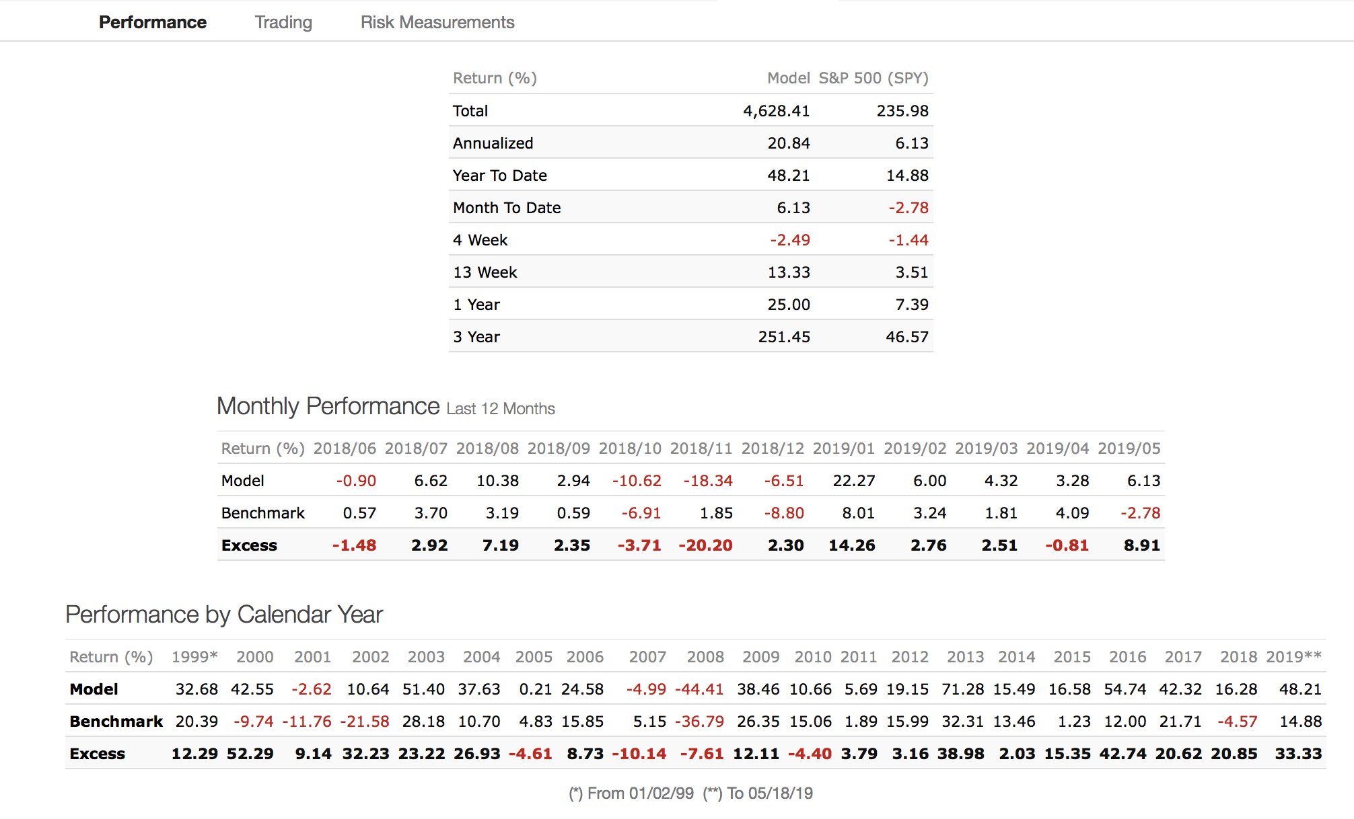Click the Model column header in returns table

click(x=788, y=78)
